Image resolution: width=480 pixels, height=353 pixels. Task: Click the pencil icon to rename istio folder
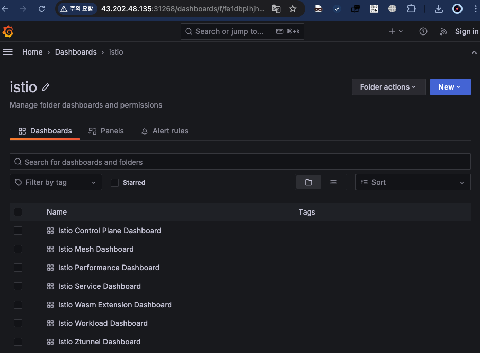click(46, 87)
